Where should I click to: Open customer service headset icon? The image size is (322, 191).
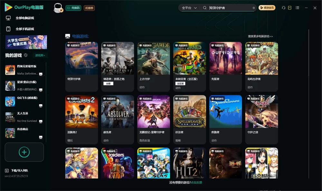[x=284, y=8]
